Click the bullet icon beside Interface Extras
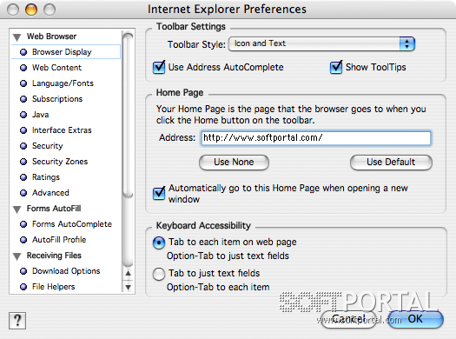456x339 pixels. pyautogui.click(x=23, y=130)
